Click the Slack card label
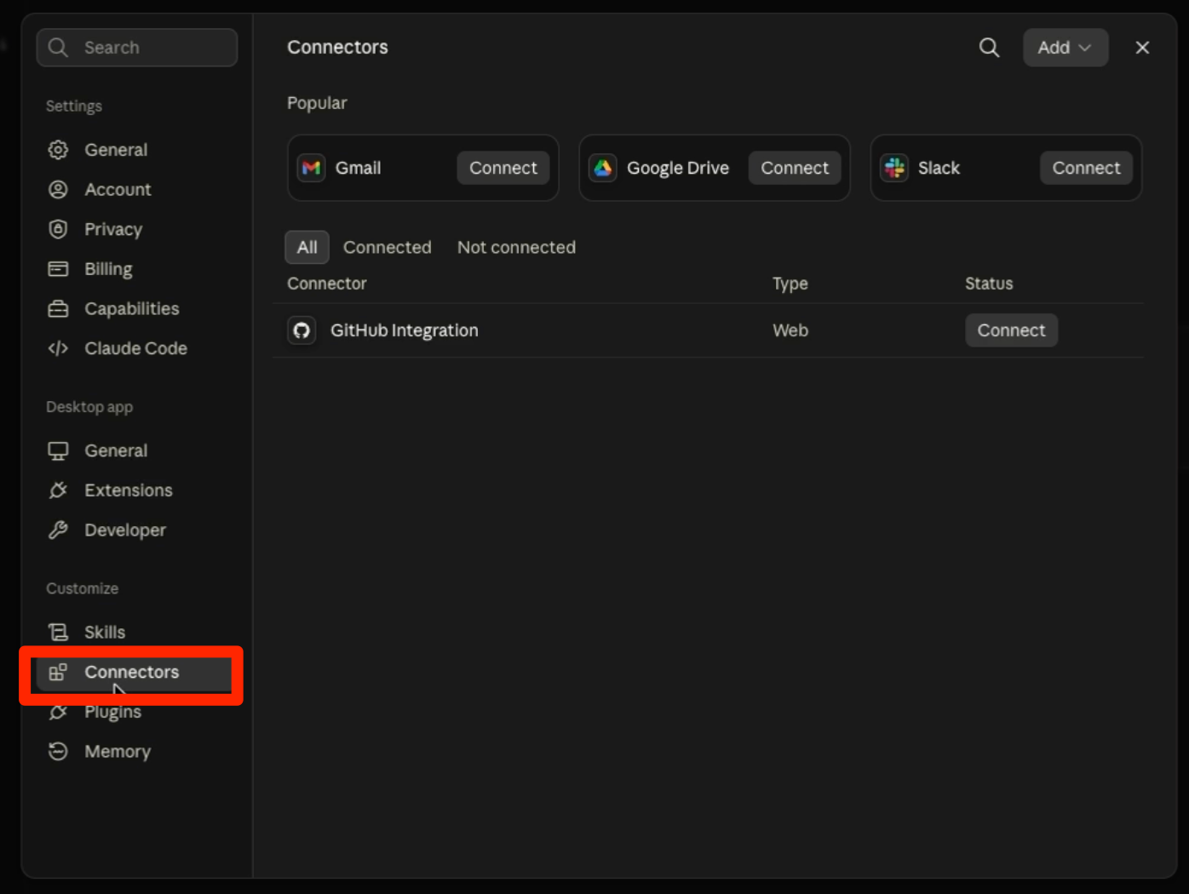Screen dimensions: 1189x894 pyautogui.click(x=939, y=168)
